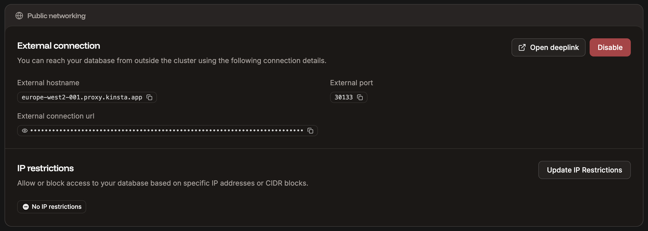
Task: Click the globe icon beside Public networking
Action: (19, 16)
